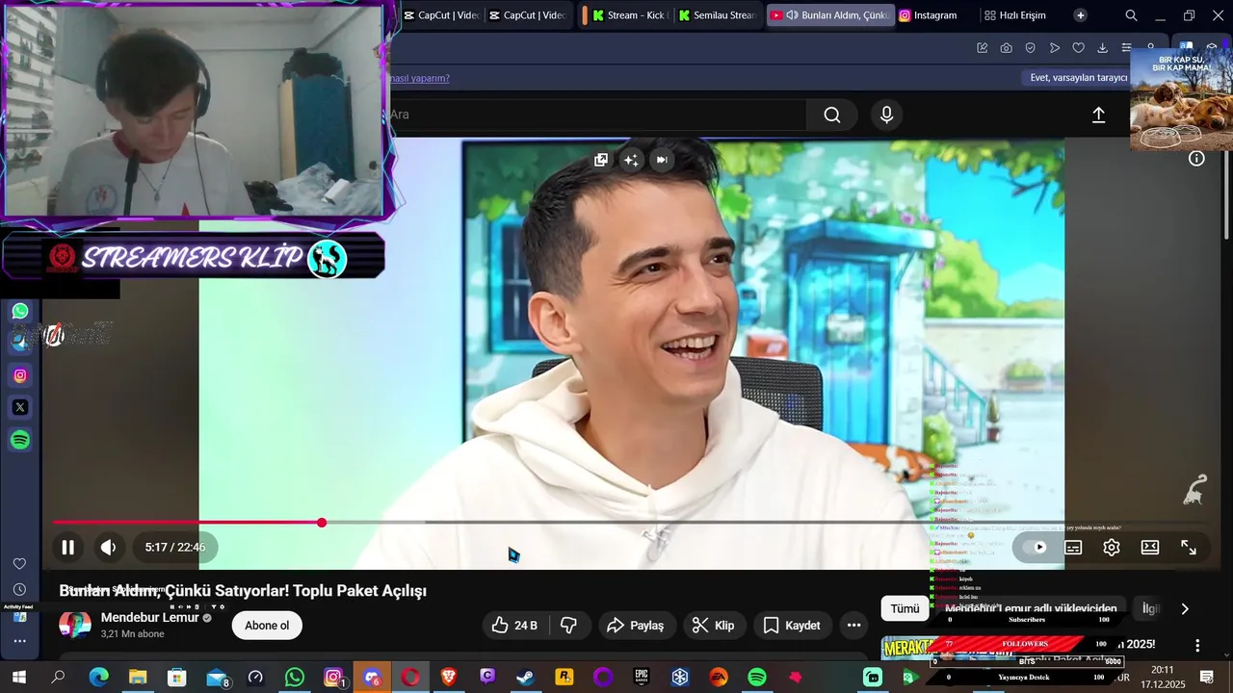Screen dimensions: 1233x693
Task: Toggle the autoplay switch in the player
Action: click(x=1035, y=548)
